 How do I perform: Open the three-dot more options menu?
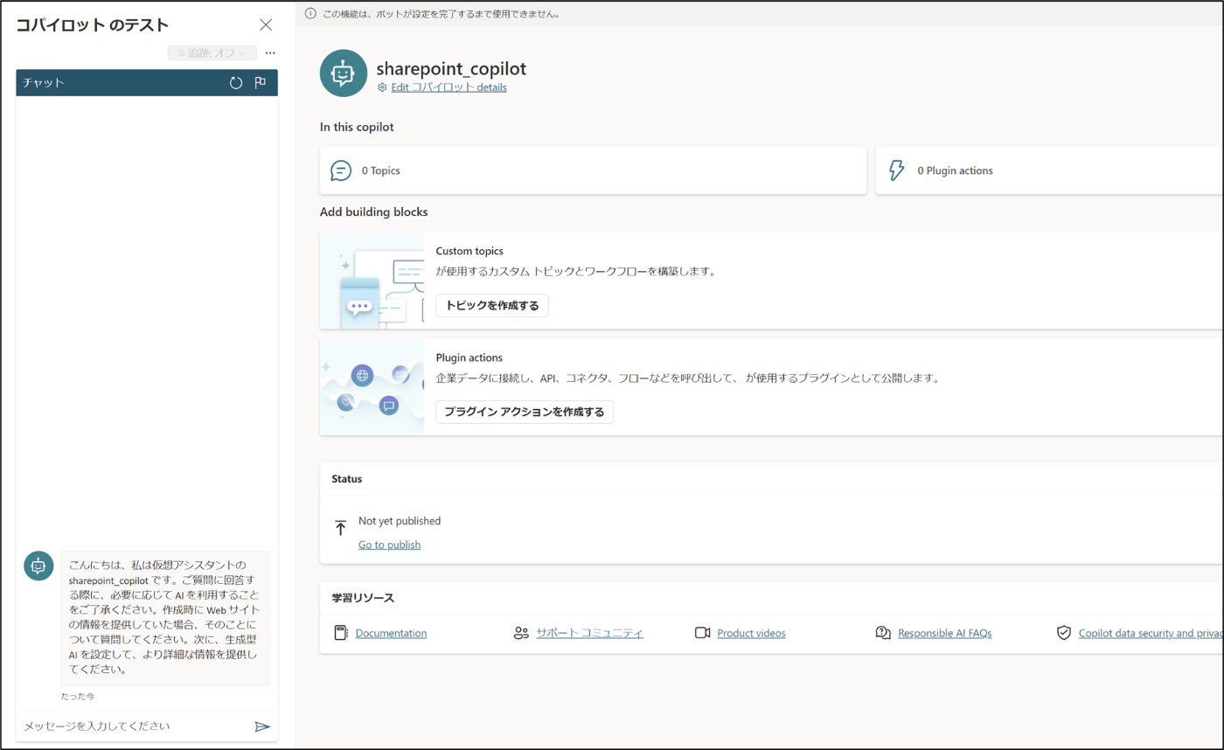(270, 53)
